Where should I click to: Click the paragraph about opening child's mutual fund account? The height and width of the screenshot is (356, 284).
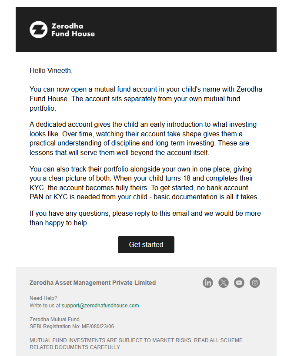coord(146,99)
